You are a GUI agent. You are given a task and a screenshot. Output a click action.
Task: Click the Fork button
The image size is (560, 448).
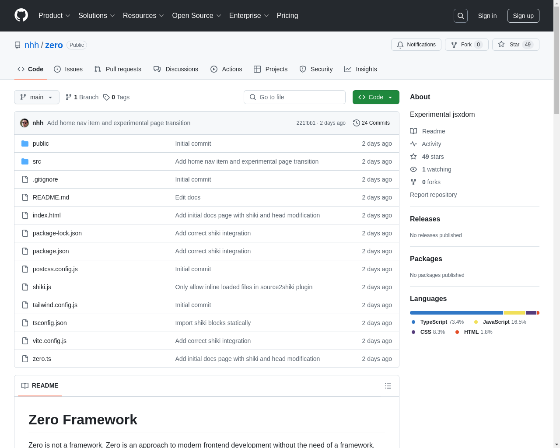click(466, 45)
